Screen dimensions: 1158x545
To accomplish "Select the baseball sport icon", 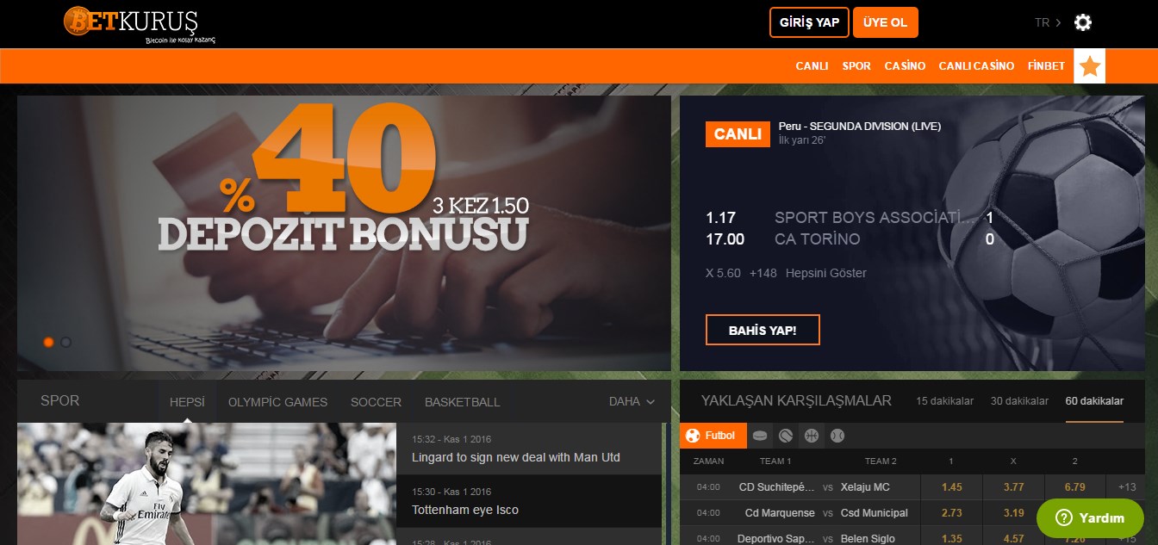I will click(837, 436).
